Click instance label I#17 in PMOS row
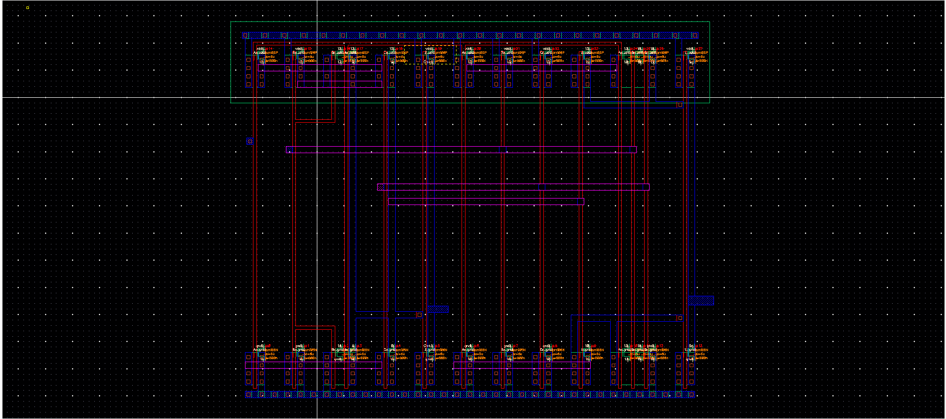This screenshot has width=946, height=419. coord(360,49)
